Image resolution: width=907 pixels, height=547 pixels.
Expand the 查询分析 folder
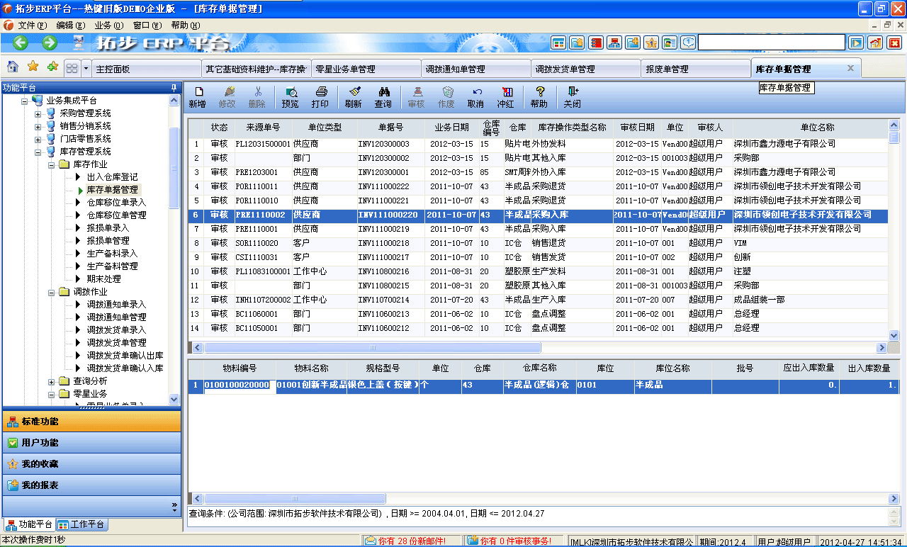[53, 380]
